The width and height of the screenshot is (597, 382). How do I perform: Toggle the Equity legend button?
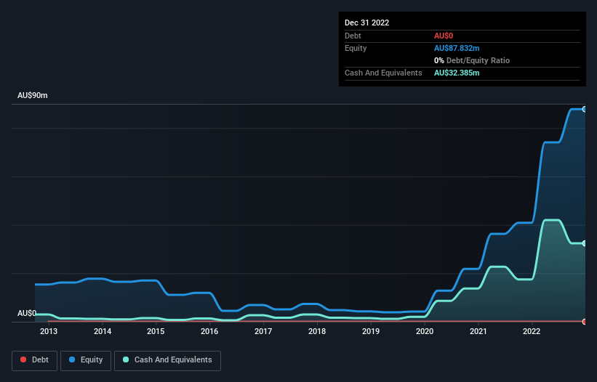point(86,360)
